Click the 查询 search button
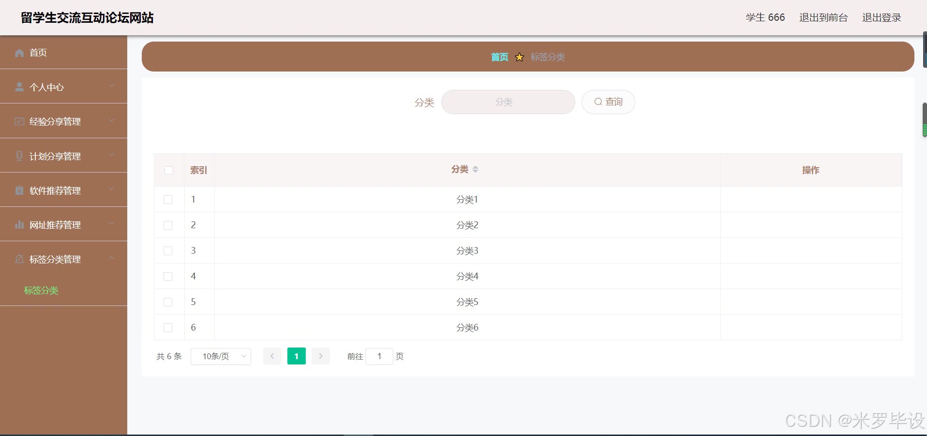 click(608, 102)
